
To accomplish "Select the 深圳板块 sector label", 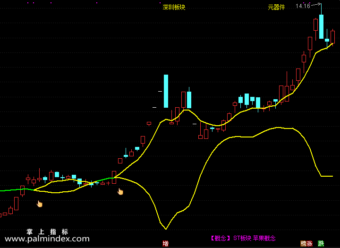I will (x=174, y=8).
